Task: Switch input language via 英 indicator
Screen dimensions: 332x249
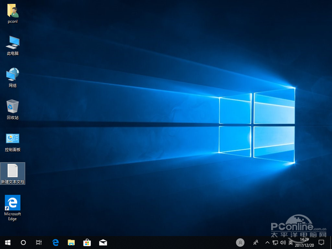Action: [x=290, y=243]
